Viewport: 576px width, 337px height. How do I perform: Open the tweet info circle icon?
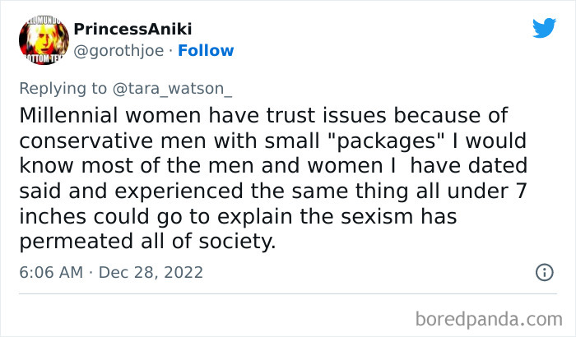point(544,271)
